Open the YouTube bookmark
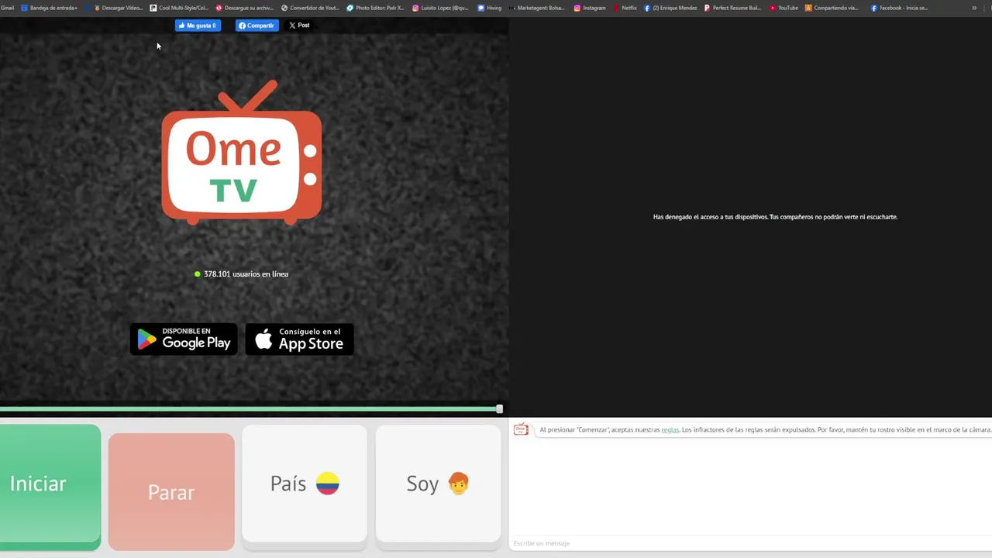This screenshot has width=992, height=558. [784, 8]
